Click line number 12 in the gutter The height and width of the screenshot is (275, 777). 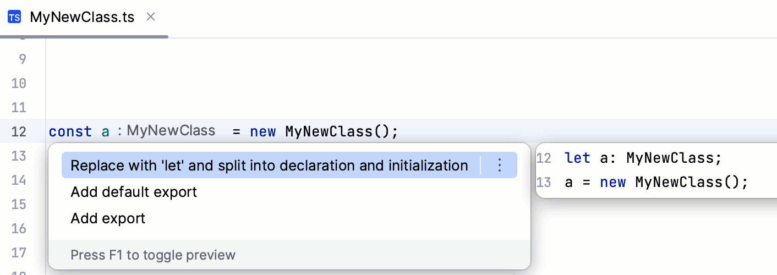click(19, 132)
